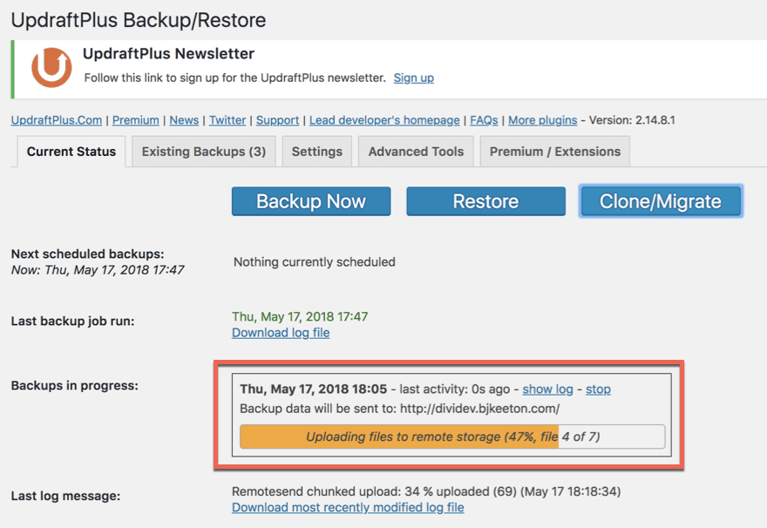767x528 pixels.
Task: Visit the UpdraftPlus.Com homepage link
Action: 56,119
